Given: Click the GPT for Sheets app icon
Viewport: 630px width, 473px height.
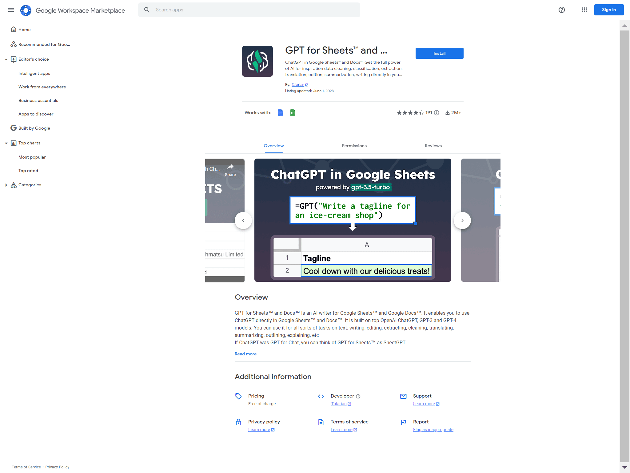Looking at the screenshot, I should click(257, 61).
